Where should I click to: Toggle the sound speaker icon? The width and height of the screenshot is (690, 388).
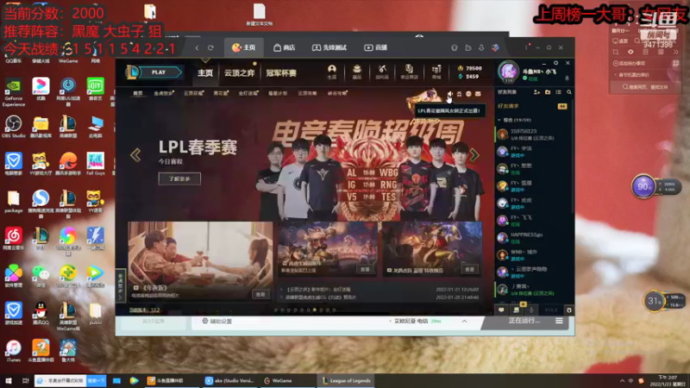(450, 94)
